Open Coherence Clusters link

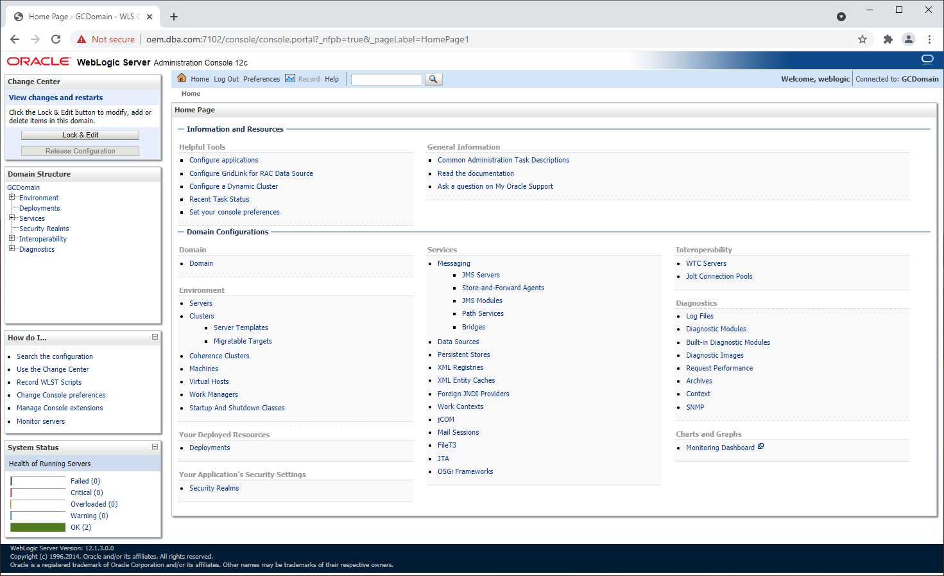(219, 356)
